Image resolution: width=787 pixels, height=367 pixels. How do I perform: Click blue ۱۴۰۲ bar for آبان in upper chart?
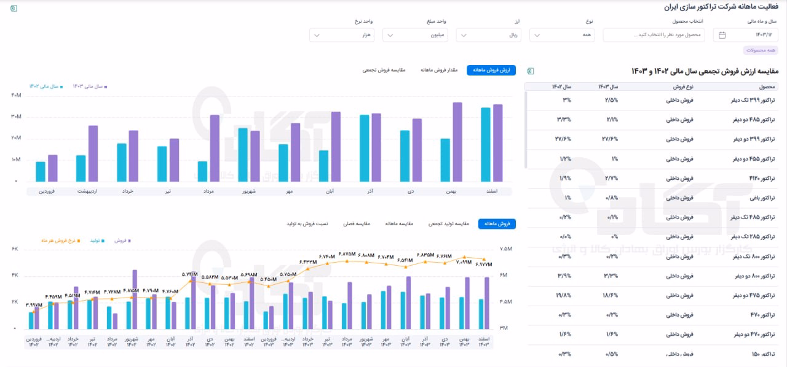coord(323,166)
